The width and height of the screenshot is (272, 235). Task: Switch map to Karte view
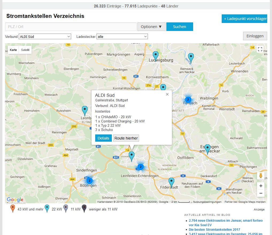(13, 50)
